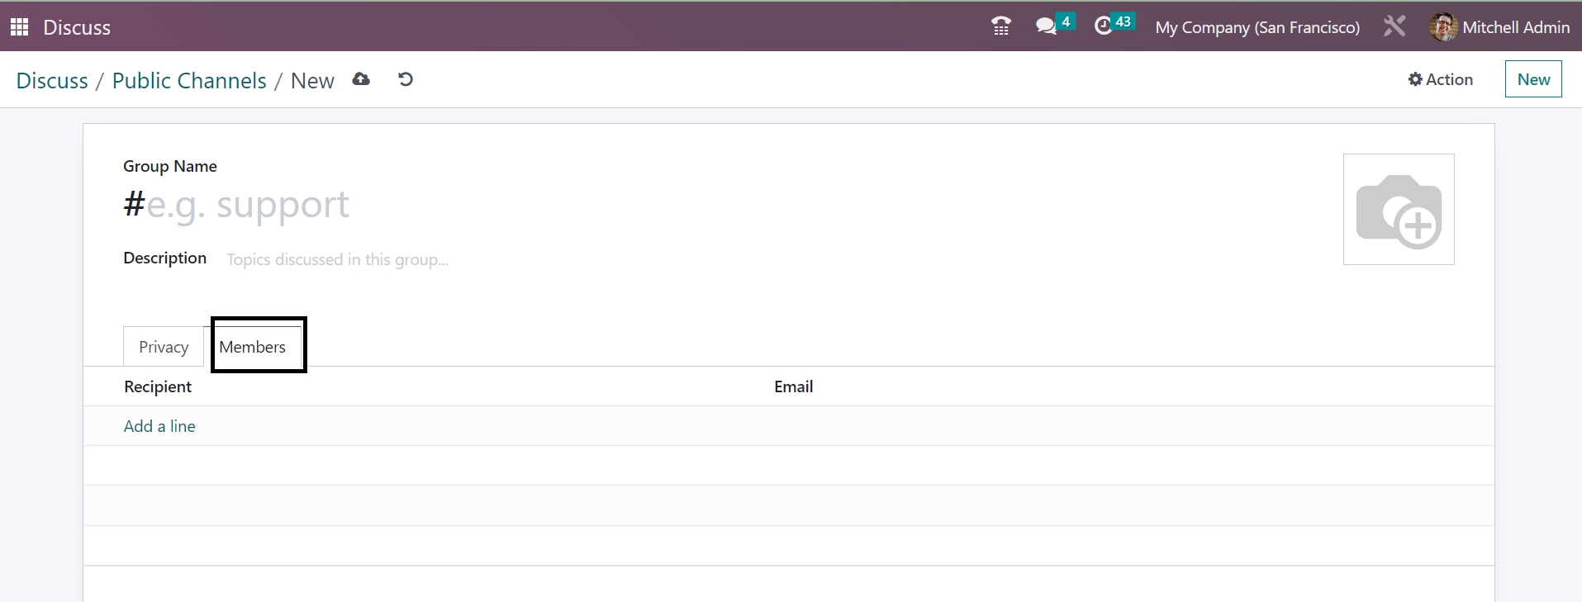Go to Public Channels breadcrumb
The image size is (1582, 602).
coord(189,81)
